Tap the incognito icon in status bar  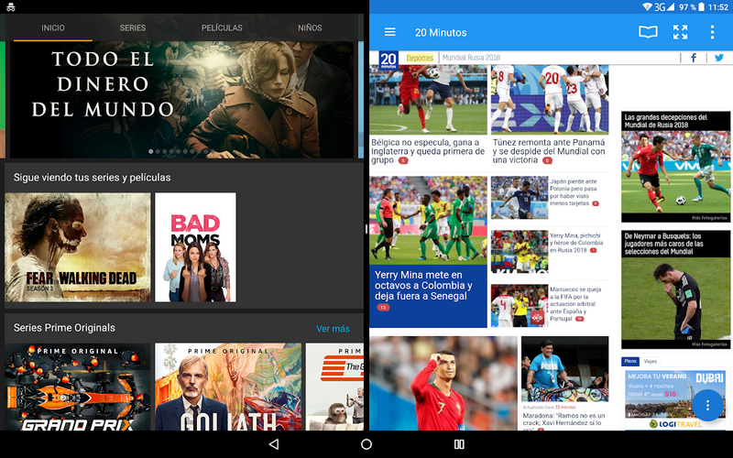pos(11,7)
